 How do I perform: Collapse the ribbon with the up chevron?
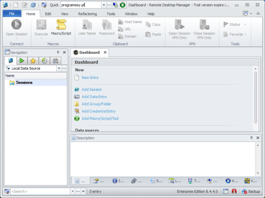258,13
